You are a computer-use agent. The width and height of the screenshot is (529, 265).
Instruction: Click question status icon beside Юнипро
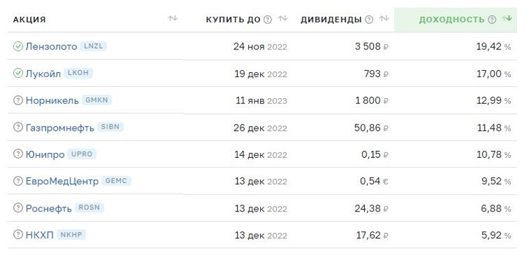tap(18, 154)
